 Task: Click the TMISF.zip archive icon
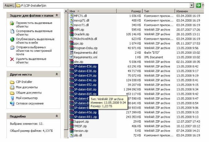coord(72,126)
